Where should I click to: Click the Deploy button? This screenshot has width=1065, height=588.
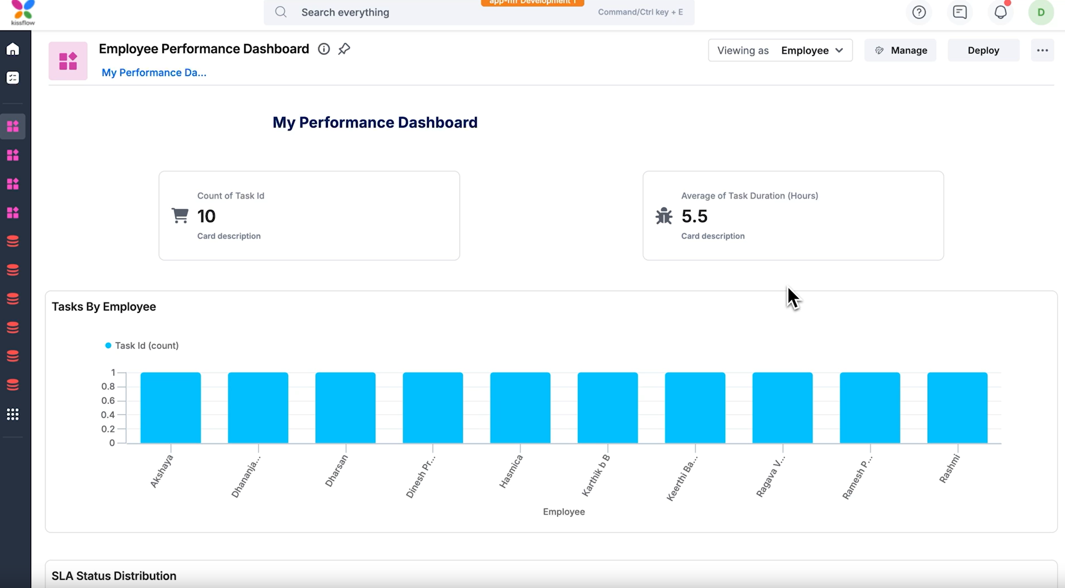[x=983, y=50]
